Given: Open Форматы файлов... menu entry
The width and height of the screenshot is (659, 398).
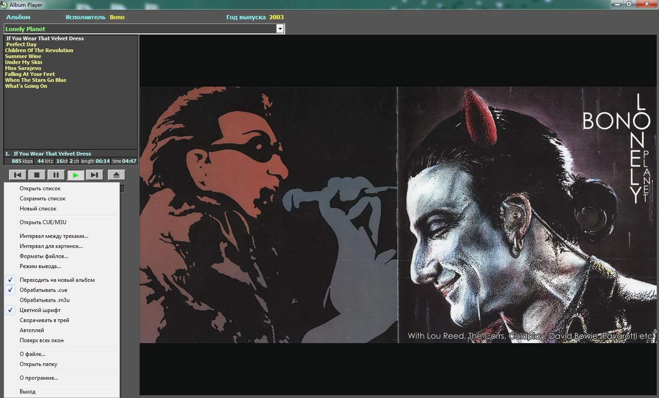Looking at the screenshot, I should point(62,256).
